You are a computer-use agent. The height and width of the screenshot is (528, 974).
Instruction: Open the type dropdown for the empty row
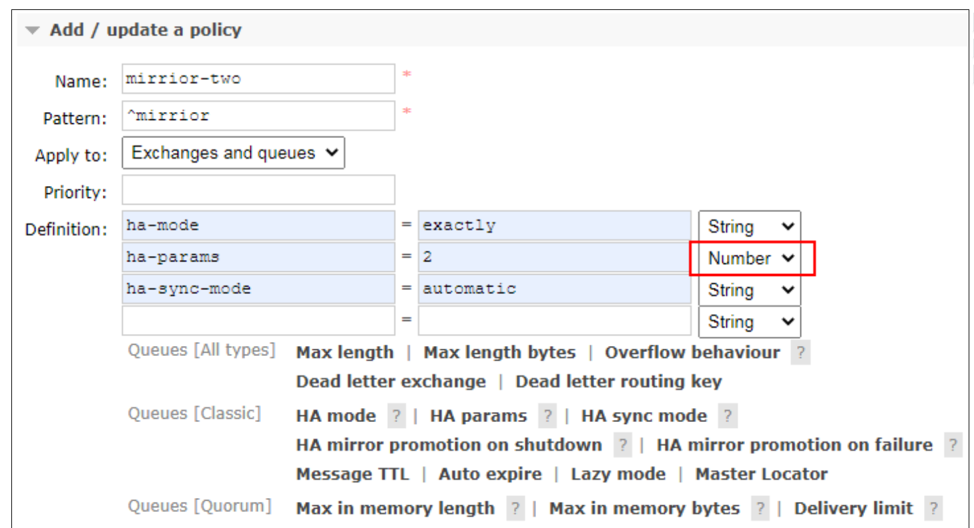coord(750,322)
